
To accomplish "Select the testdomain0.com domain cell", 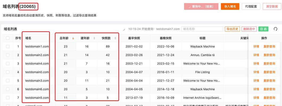I will [x=37, y=72].
